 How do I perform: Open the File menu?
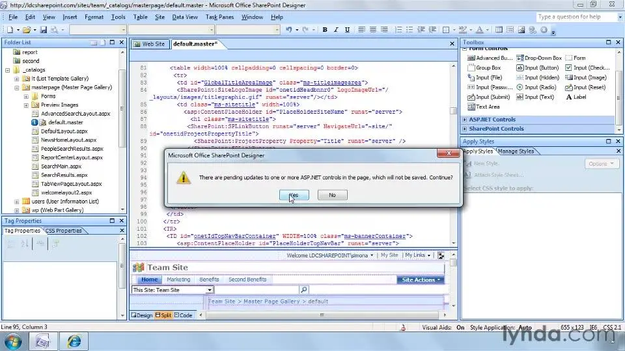pos(13,17)
